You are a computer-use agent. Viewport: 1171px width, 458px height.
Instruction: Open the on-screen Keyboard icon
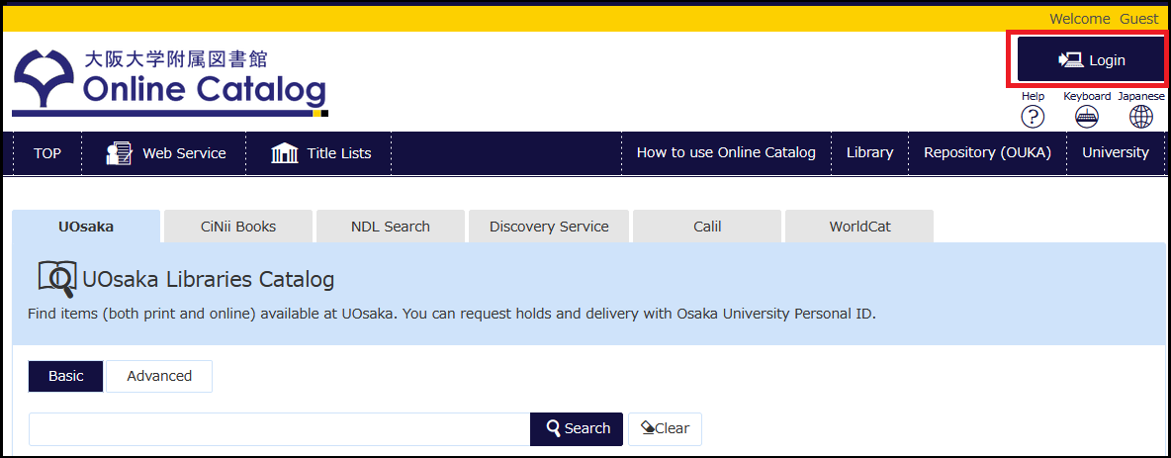[1086, 117]
